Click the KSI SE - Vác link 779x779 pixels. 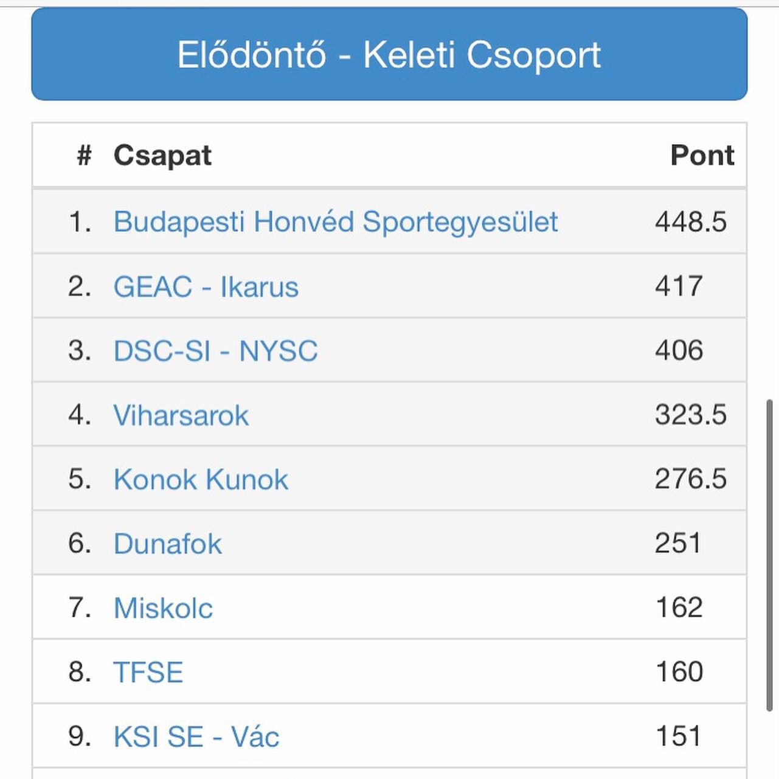[196, 736]
